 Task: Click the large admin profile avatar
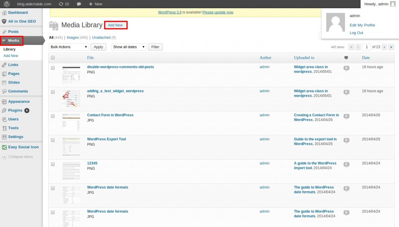(335, 22)
